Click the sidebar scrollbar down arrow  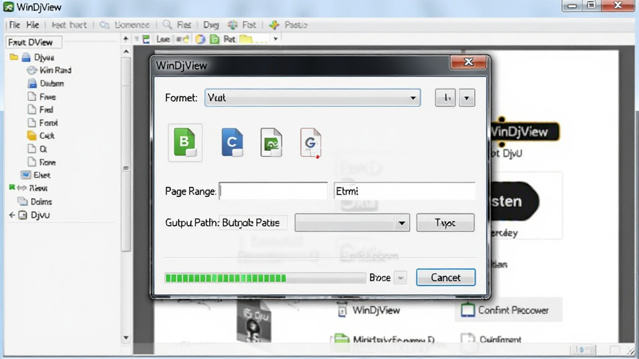pos(126,337)
